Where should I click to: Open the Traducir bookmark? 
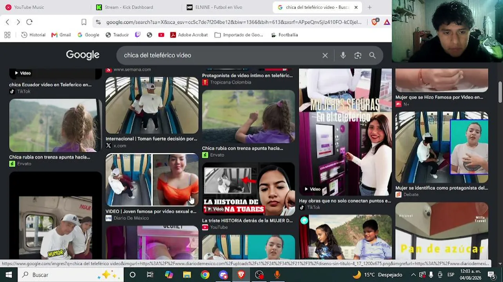117,35
